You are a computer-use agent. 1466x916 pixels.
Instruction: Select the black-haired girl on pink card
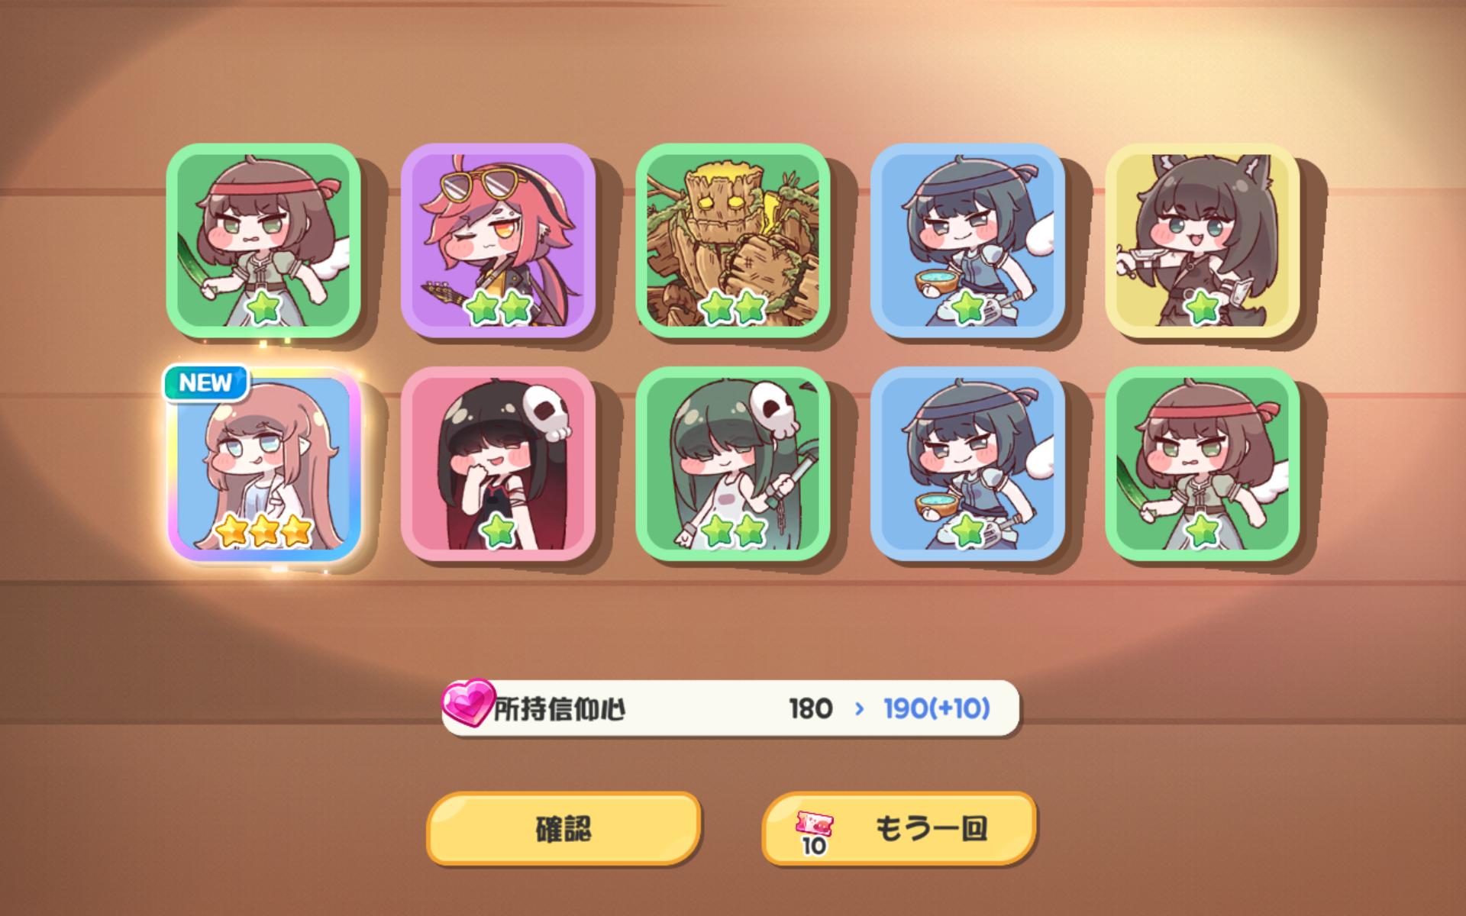tap(498, 463)
